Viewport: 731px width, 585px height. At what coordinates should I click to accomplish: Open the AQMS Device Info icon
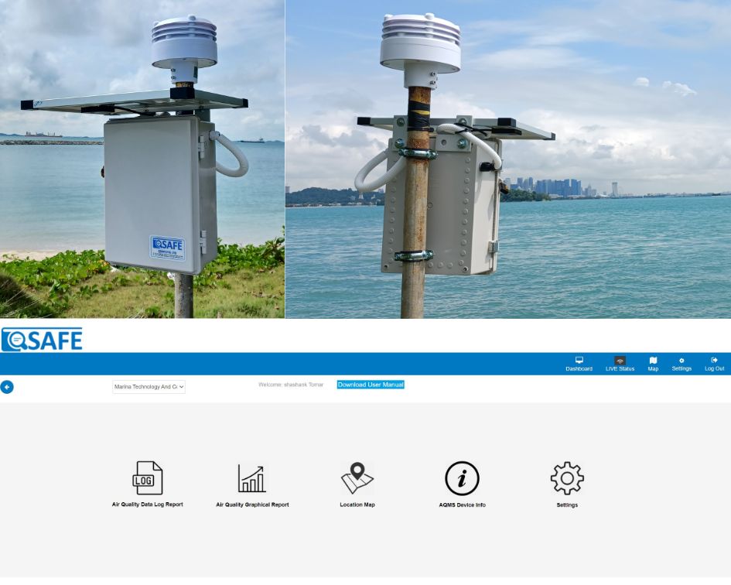(x=462, y=478)
